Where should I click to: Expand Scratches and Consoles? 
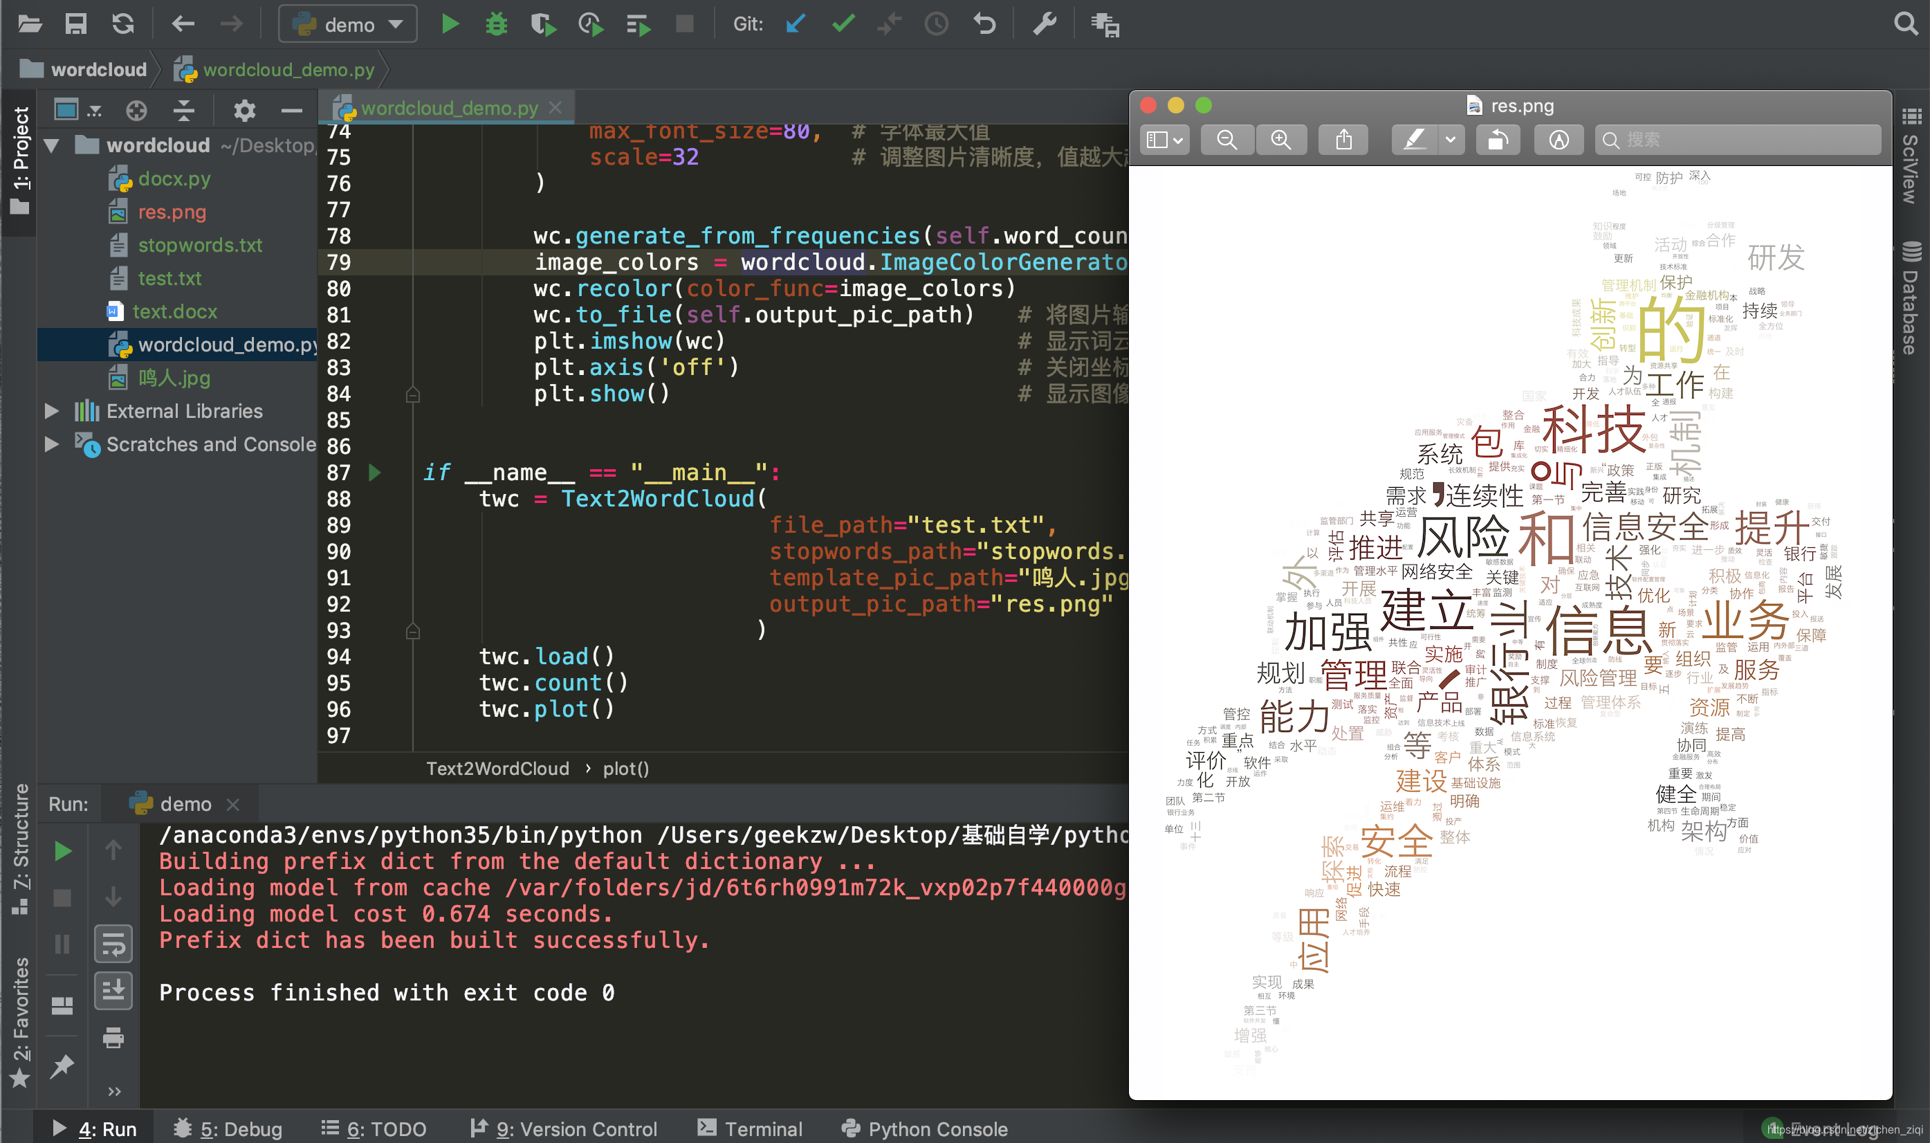[x=50, y=444]
